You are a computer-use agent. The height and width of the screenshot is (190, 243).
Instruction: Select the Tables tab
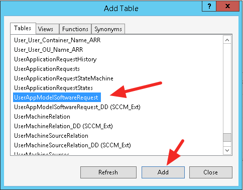click(x=23, y=28)
